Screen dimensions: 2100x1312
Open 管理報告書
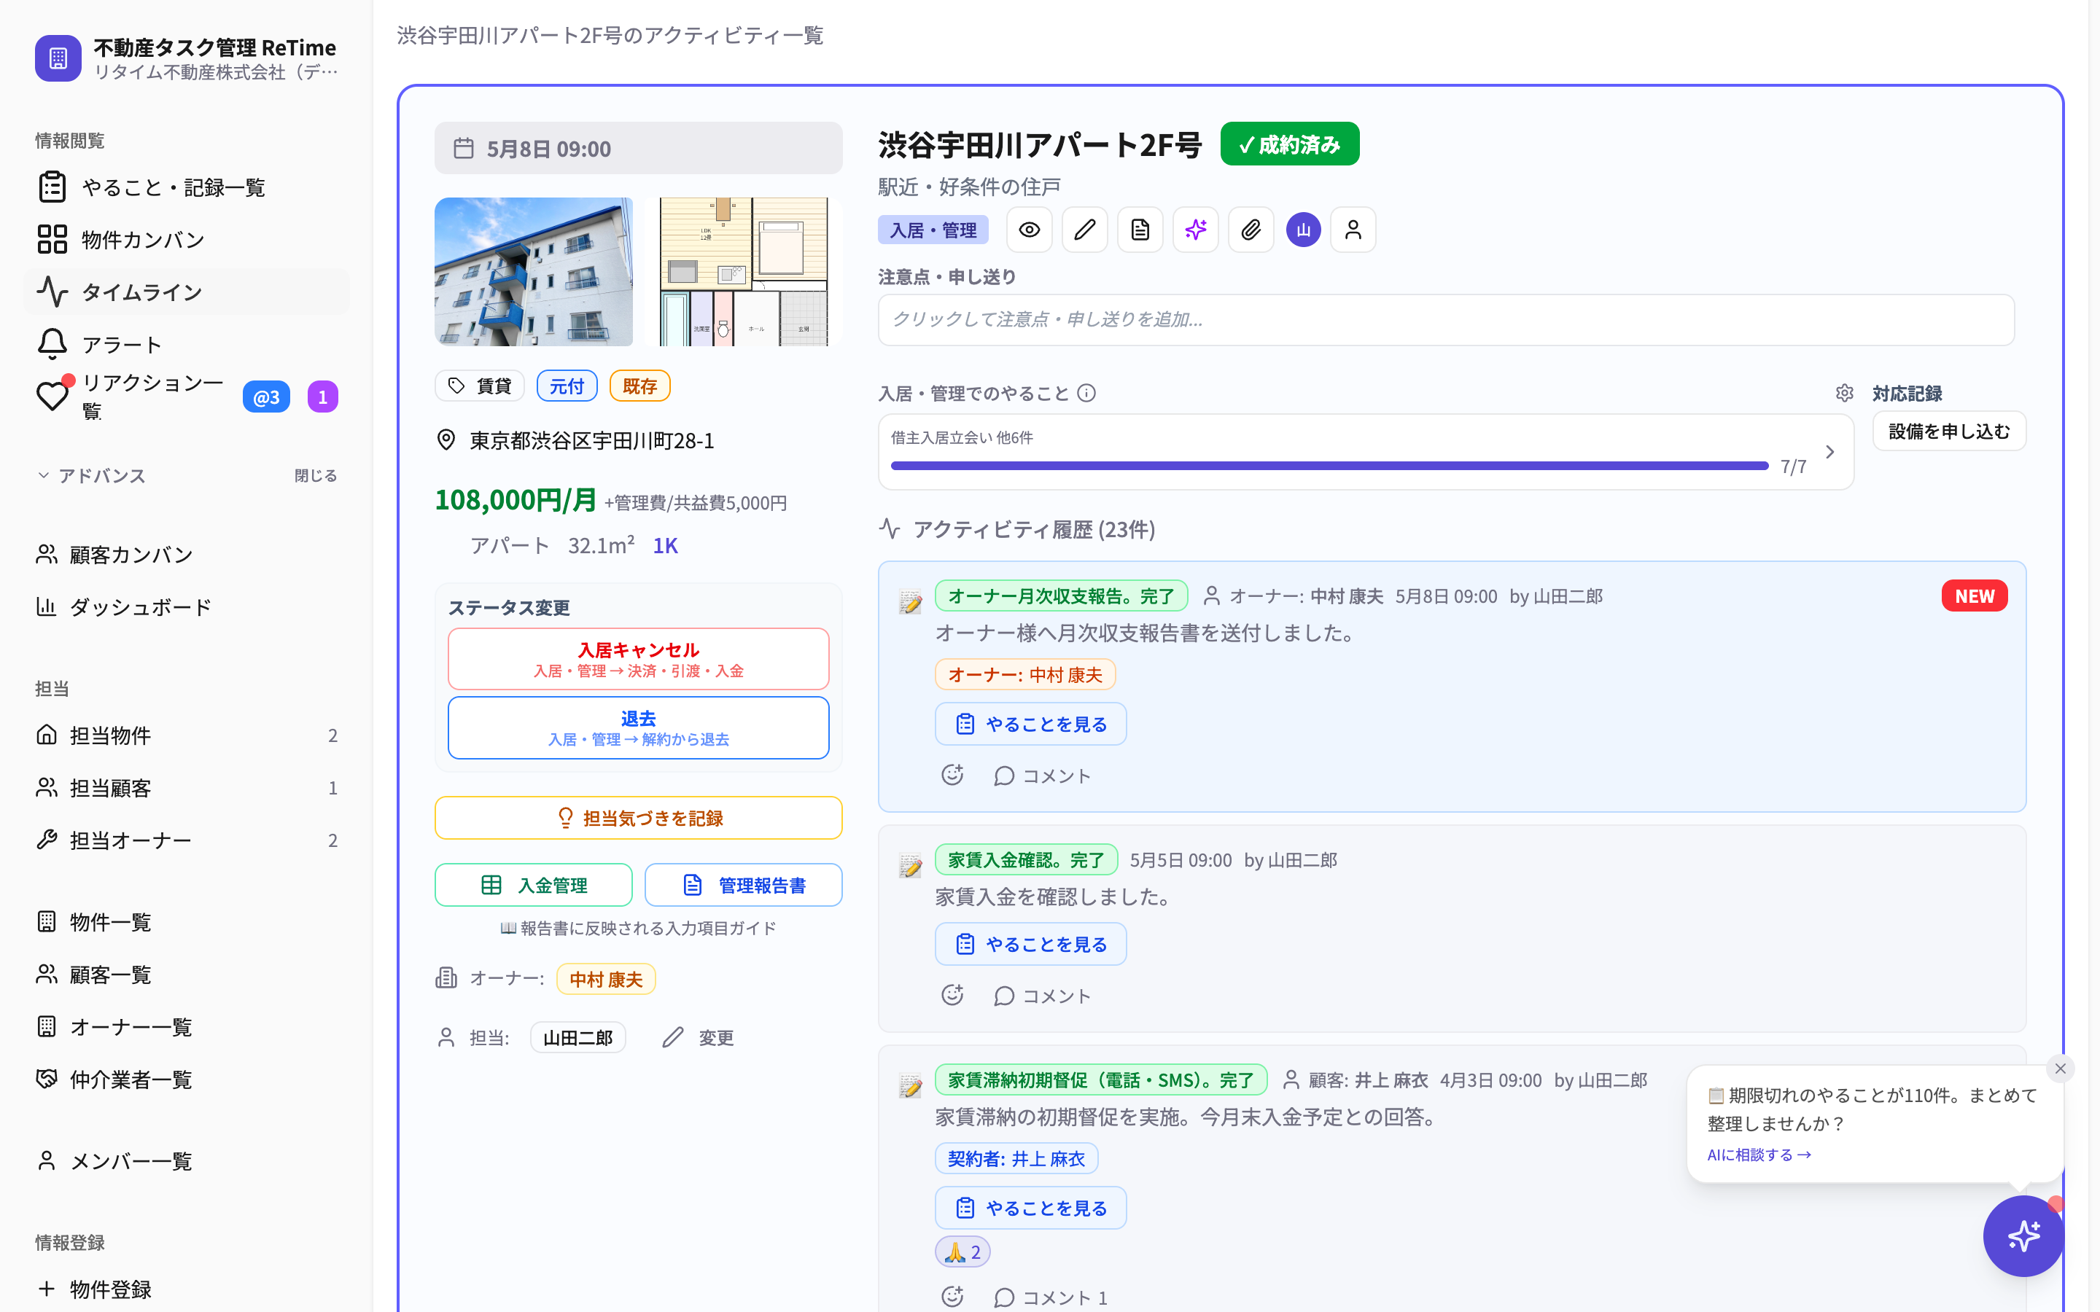744,885
